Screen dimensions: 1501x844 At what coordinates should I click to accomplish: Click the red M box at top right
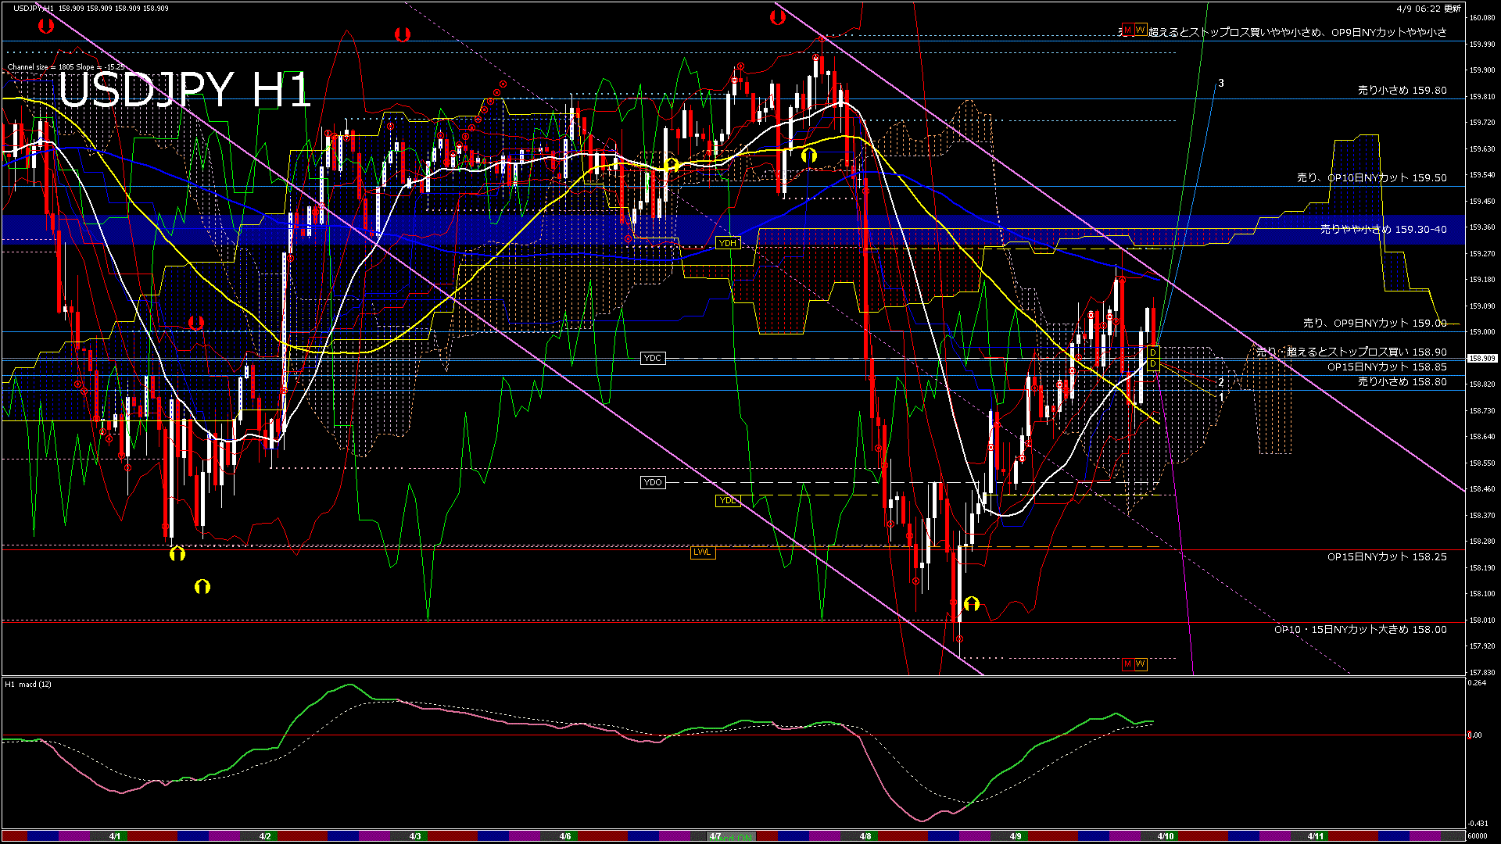[1127, 30]
